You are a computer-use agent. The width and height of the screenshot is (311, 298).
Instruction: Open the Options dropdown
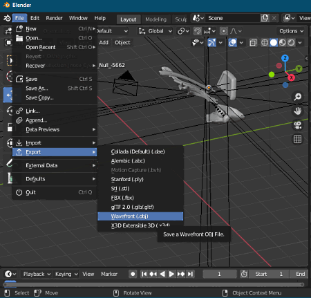tap(291, 31)
